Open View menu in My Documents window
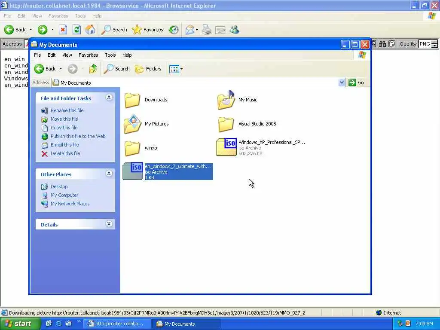The height and width of the screenshot is (330, 440). pos(67,55)
